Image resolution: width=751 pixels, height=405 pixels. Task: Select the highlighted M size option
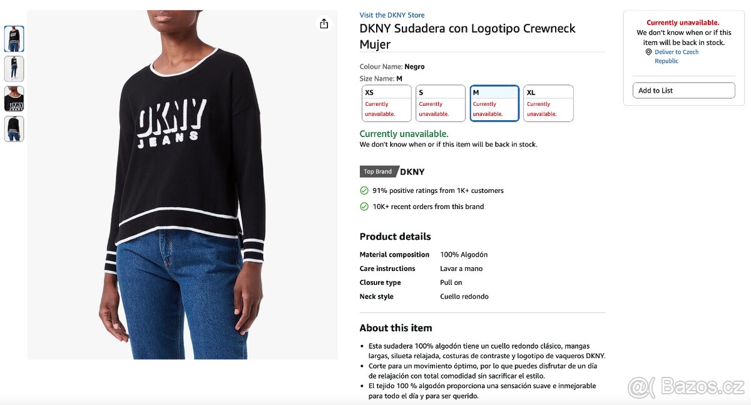click(494, 103)
